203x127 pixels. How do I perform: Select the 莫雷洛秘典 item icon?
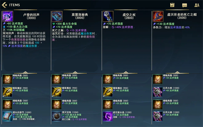tap(57, 16)
